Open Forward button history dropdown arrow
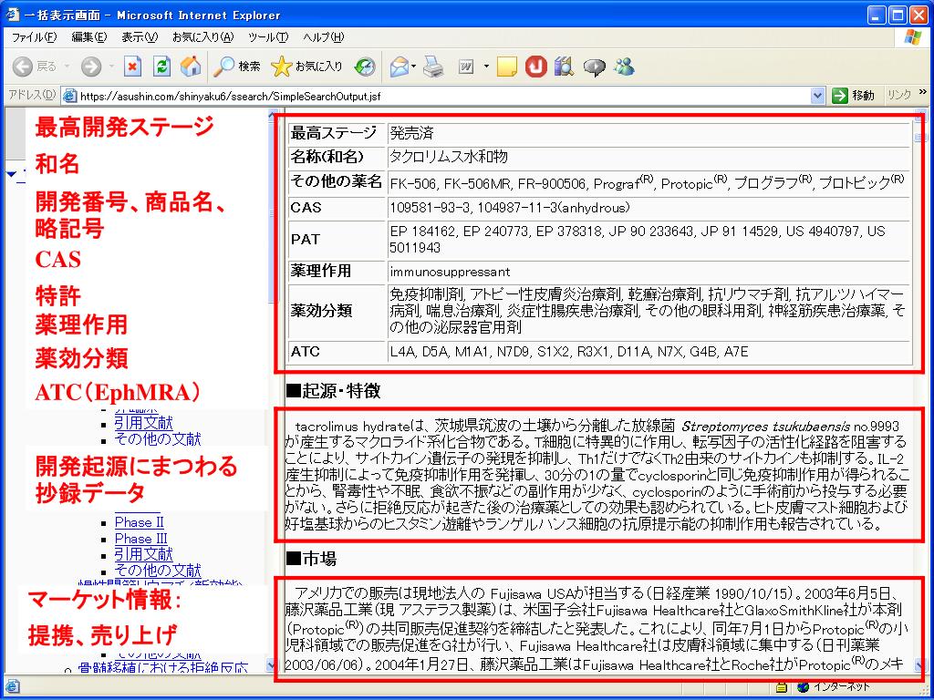Image resolution: width=934 pixels, height=700 pixels. coord(110,67)
